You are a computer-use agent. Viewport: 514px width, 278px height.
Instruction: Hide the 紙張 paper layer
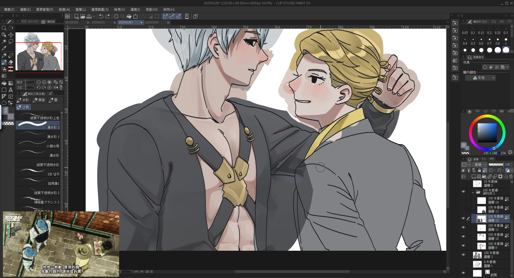tap(463, 273)
